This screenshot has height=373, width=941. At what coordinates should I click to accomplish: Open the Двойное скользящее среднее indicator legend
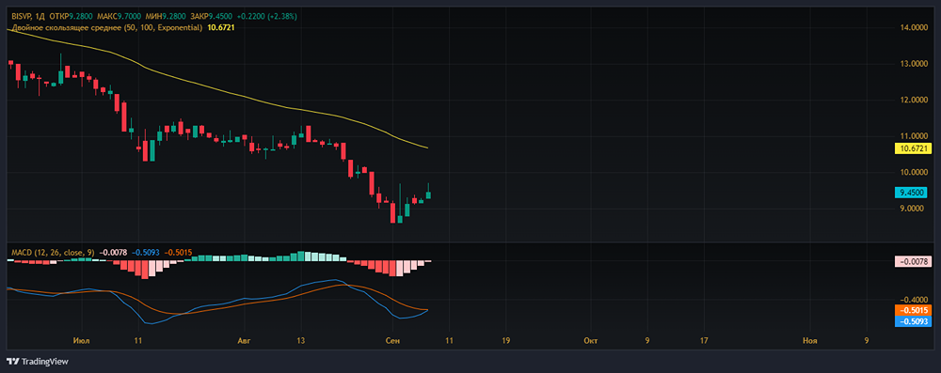[106, 27]
